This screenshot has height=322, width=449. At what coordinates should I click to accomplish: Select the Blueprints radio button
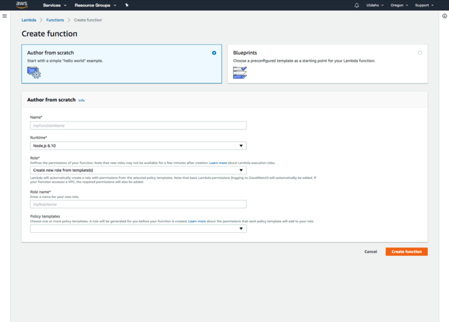tap(420, 53)
